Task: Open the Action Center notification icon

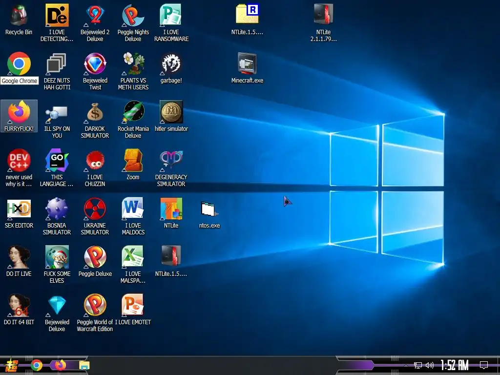Action: 484,365
